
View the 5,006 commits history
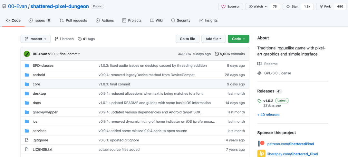coord(230,54)
